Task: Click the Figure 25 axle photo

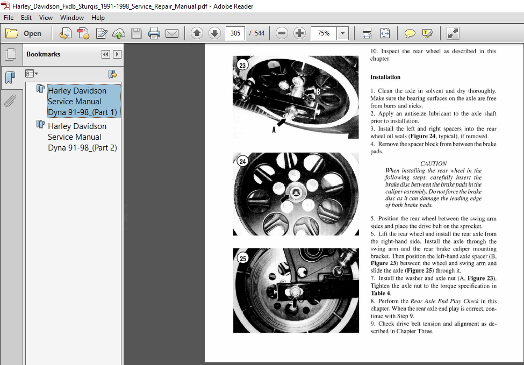Action: coord(296,290)
